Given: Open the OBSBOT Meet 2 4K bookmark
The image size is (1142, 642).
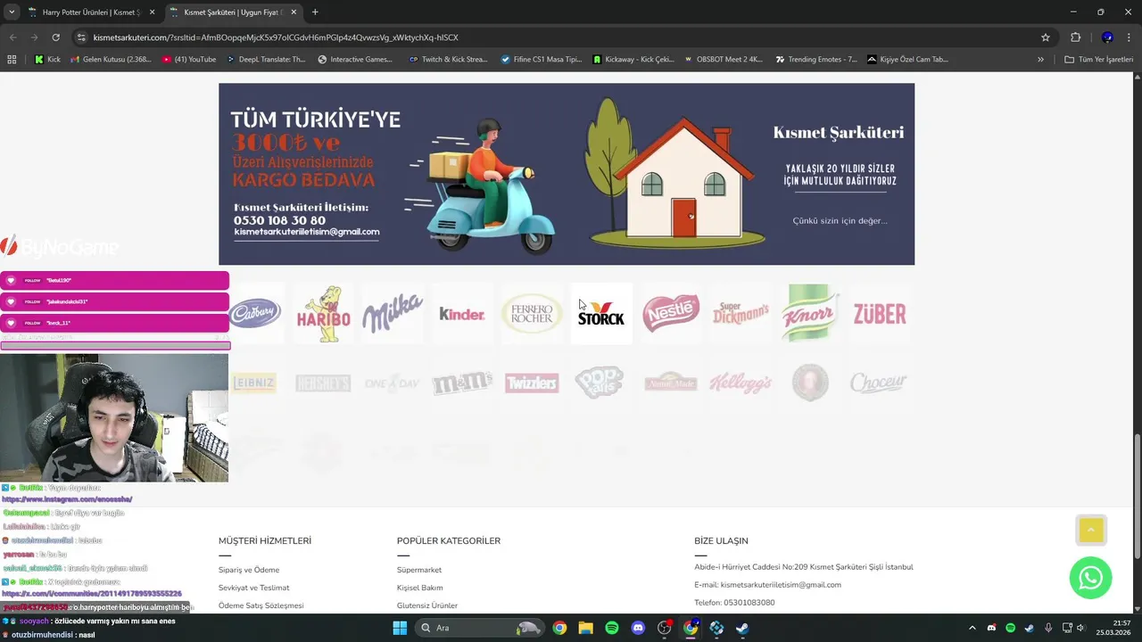Looking at the screenshot, I should (x=724, y=60).
